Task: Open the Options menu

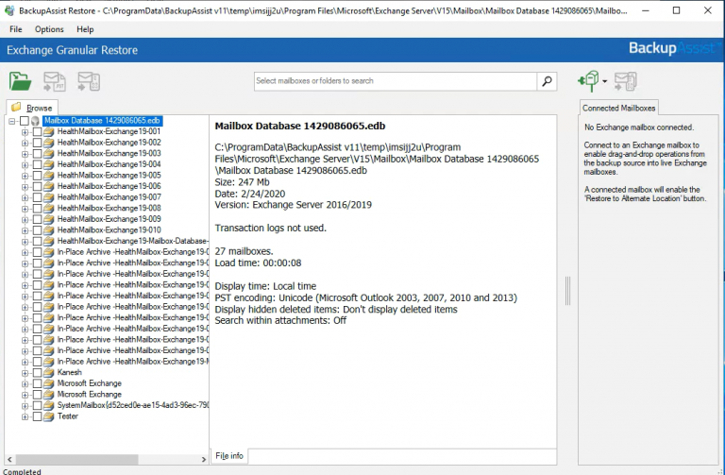Action: tap(49, 29)
